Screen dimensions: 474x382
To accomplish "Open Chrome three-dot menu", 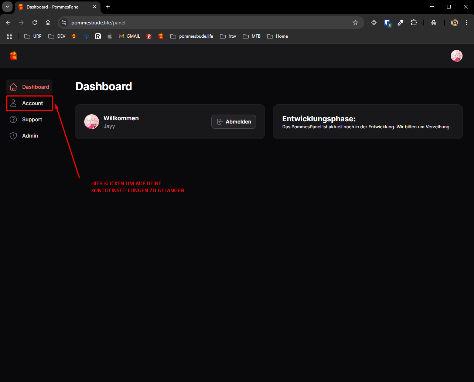I will pyautogui.click(x=467, y=23).
